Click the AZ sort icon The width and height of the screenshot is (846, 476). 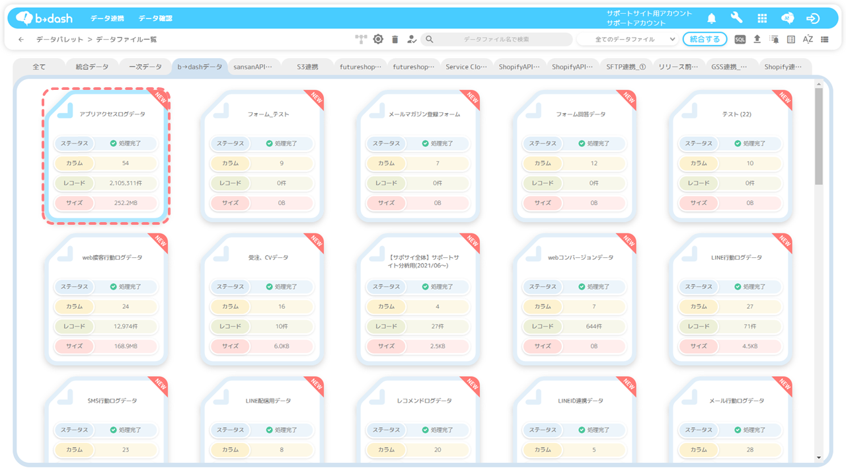808,40
